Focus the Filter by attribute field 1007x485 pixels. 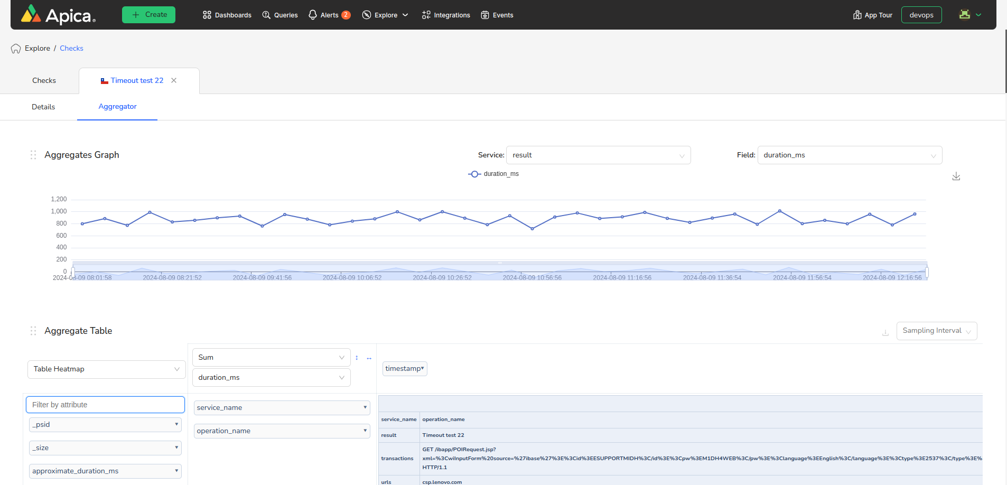pyautogui.click(x=105, y=405)
